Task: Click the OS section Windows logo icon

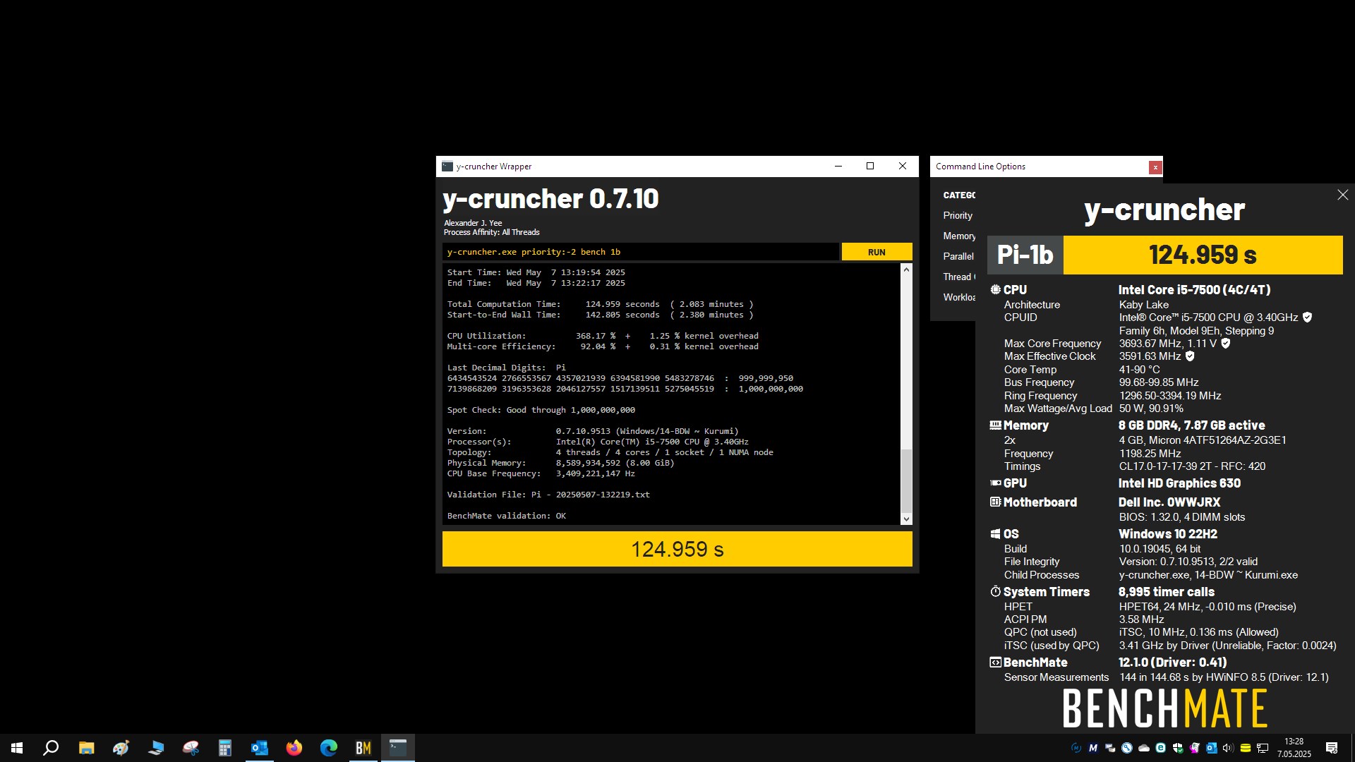Action: point(995,534)
